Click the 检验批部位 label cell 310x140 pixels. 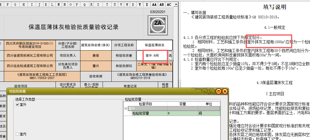coord(124,66)
